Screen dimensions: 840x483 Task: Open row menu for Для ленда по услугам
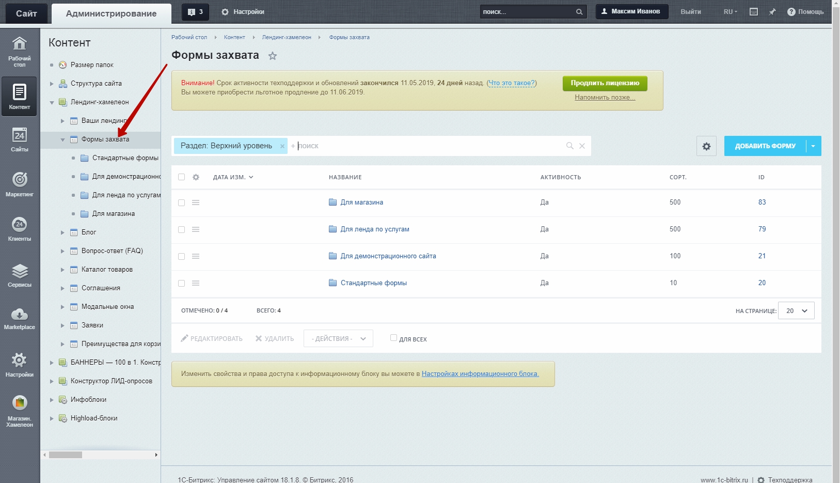click(196, 229)
